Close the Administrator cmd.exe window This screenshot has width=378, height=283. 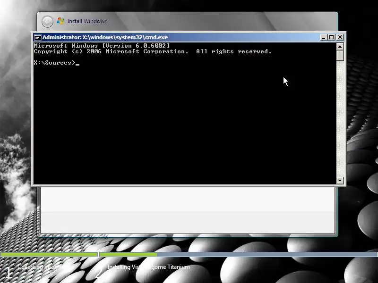[340, 37]
